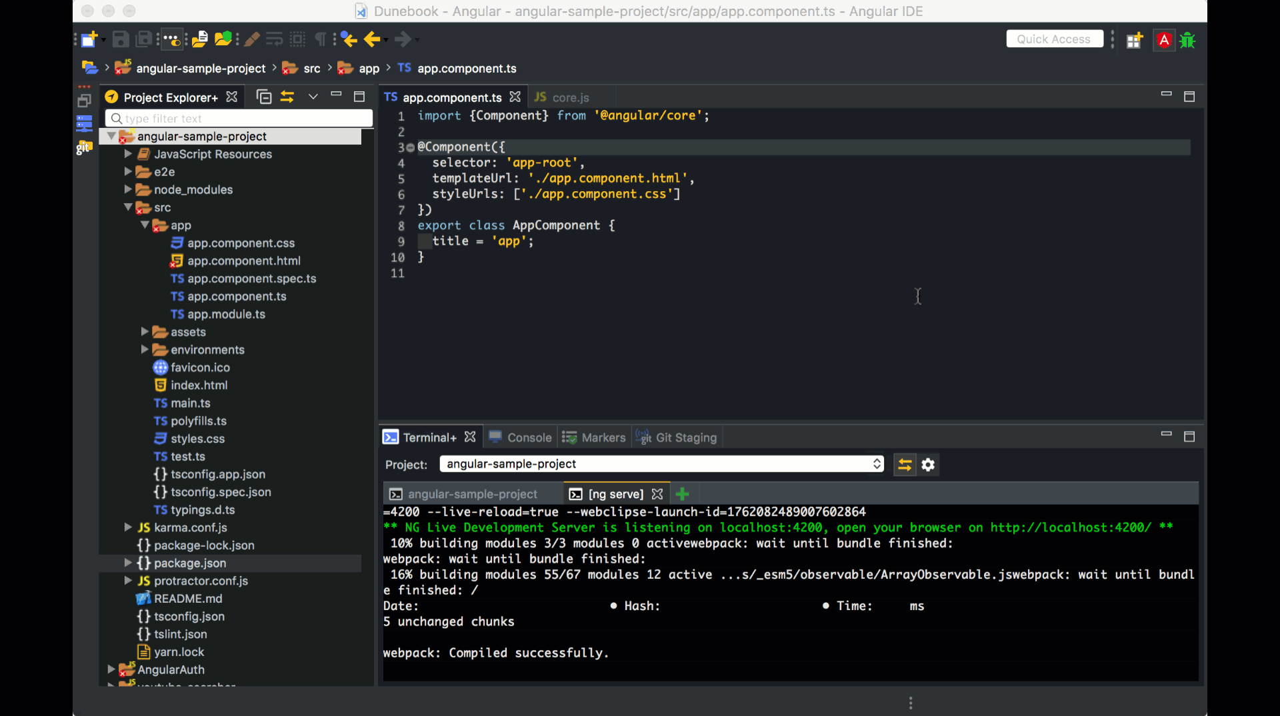
Task: Click app in the breadcrumb bar
Action: 369,69
